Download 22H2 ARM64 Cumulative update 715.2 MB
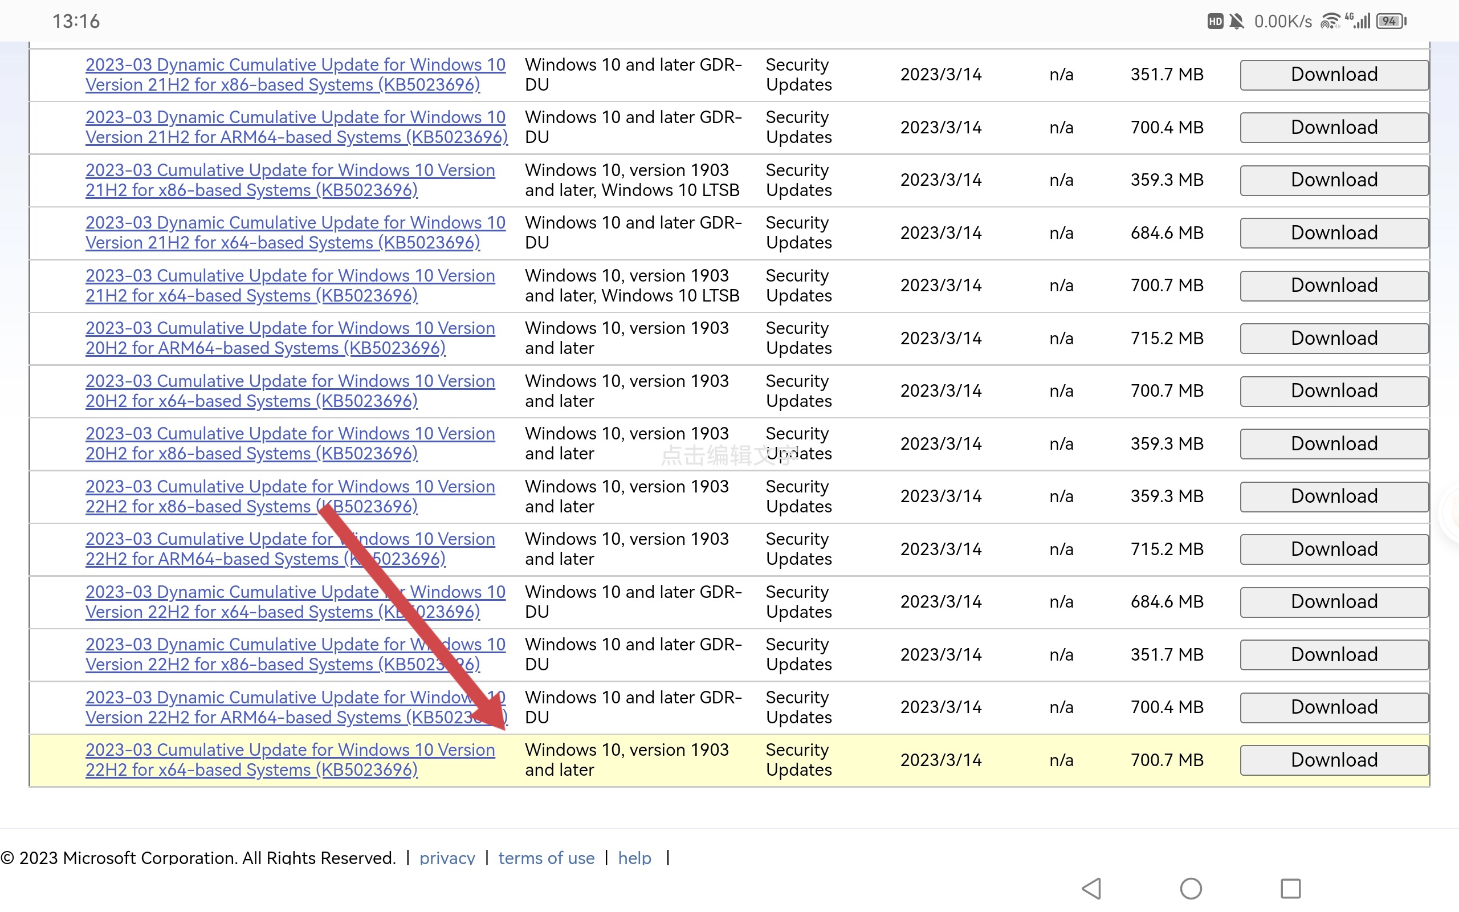Screen dimensions: 1459x912 pyautogui.click(x=1334, y=549)
